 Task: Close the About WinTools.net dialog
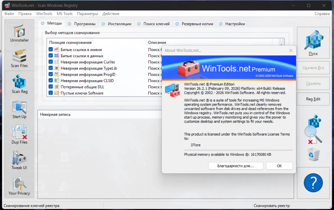pos(291,50)
